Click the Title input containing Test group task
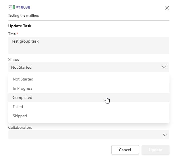 click(x=89, y=45)
